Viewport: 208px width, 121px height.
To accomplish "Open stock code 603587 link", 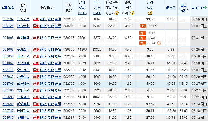I will point(8,118).
